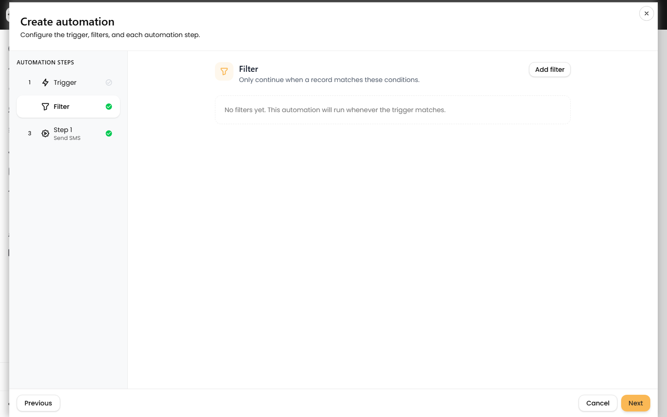Screen dimensions: 667x417
Task: Click the gear icon for Step 1
Action: point(45,133)
